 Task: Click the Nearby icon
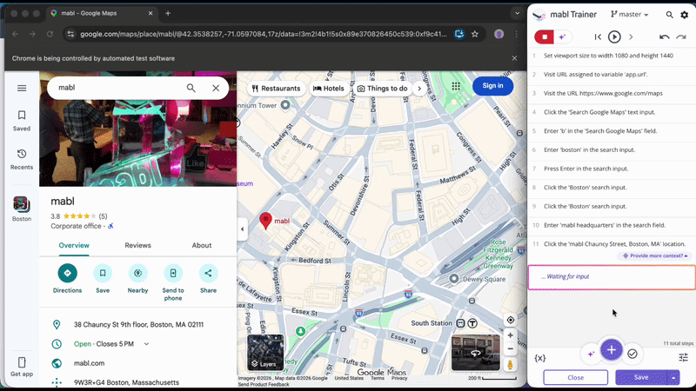point(137,274)
